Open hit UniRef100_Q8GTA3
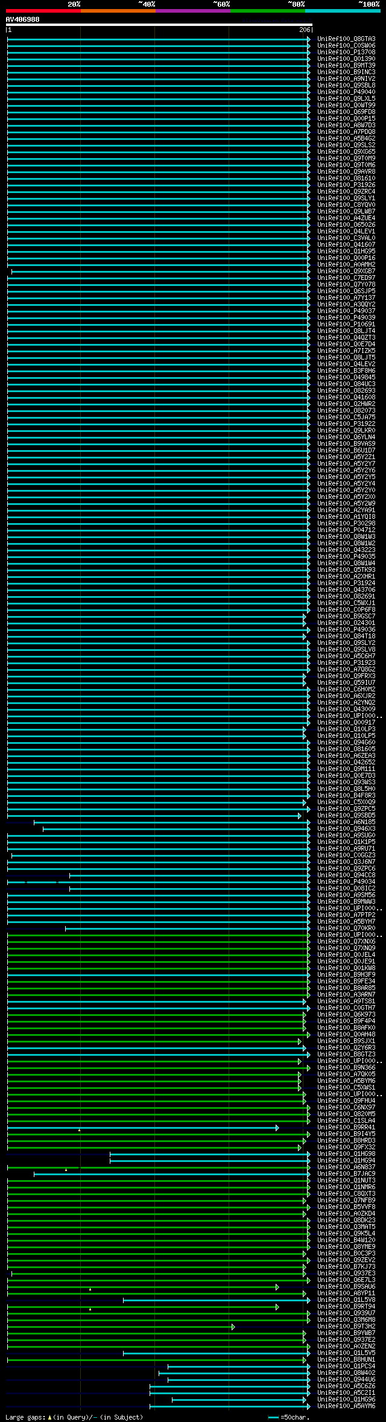The height and width of the screenshot is (1422, 386). (346, 39)
